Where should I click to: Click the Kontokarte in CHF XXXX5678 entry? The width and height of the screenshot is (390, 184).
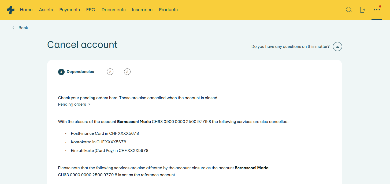[98, 142]
